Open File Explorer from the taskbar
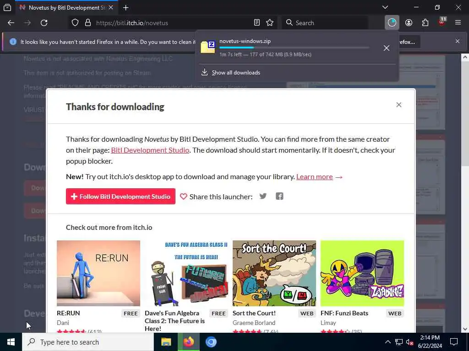The image size is (469, 351). click(166, 342)
